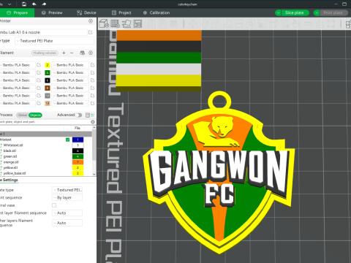This screenshot has width=351, height=263.
Task: Open bed Plate type dropdown in Printer section
Action: point(54,41)
